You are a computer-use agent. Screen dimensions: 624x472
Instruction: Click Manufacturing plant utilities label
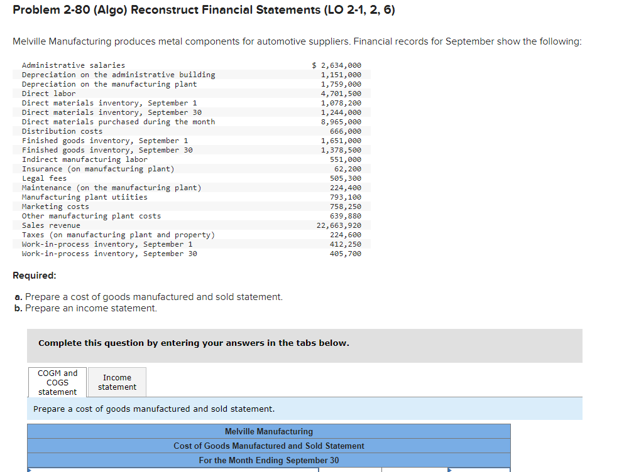pyautogui.click(x=84, y=197)
